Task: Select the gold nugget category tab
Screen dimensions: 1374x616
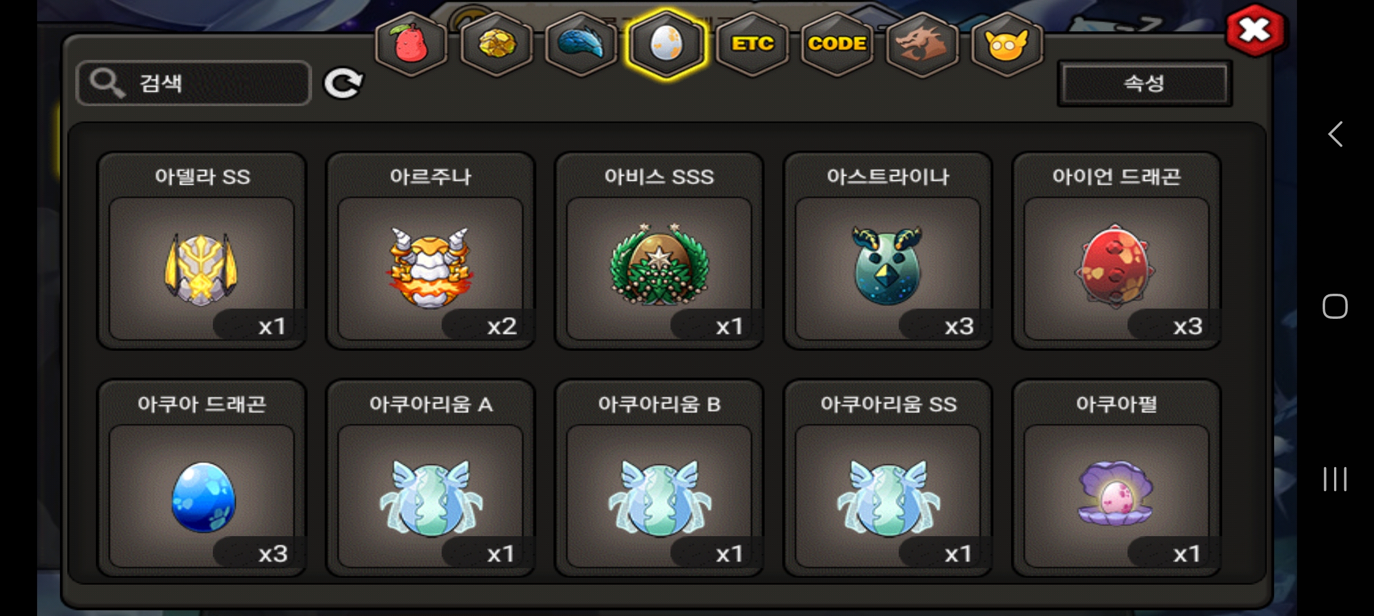Action: point(496,44)
